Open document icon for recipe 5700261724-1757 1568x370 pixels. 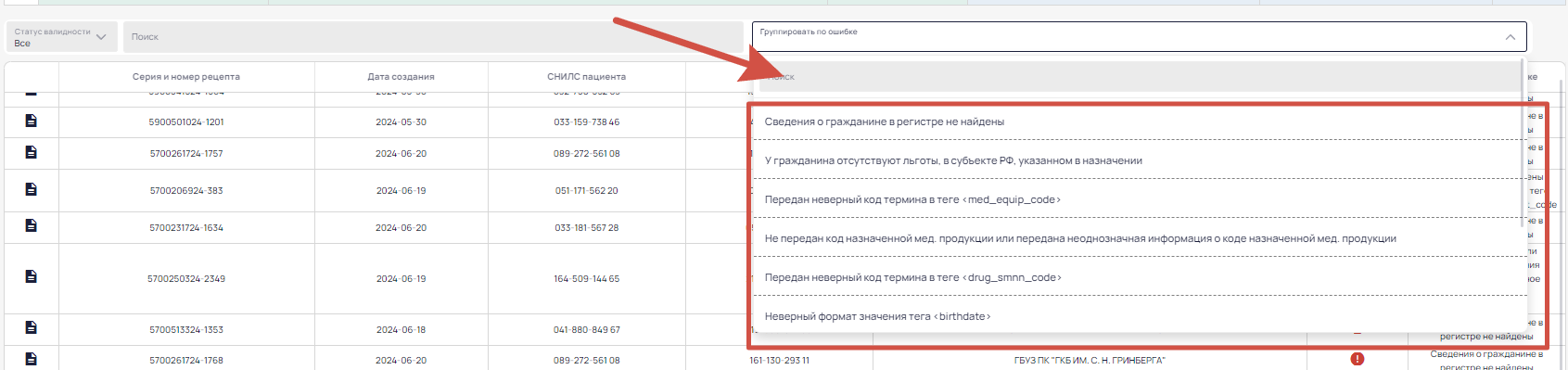coord(31,152)
